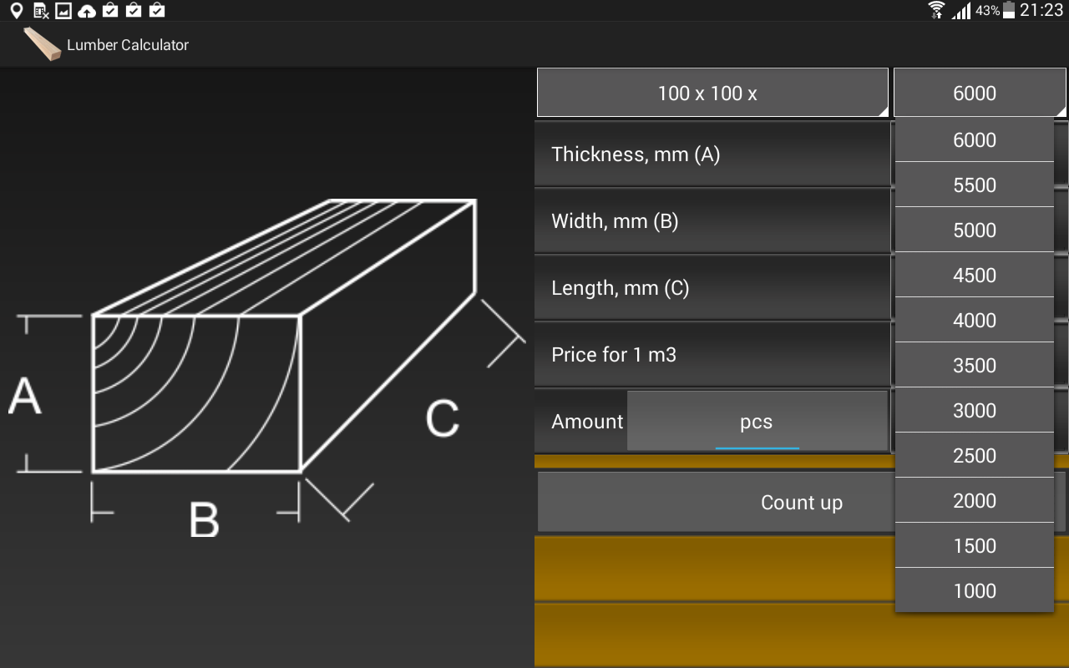Click the SIM card removed status icon
Viewport: 1069px width, 668px height.
point(40,11)
